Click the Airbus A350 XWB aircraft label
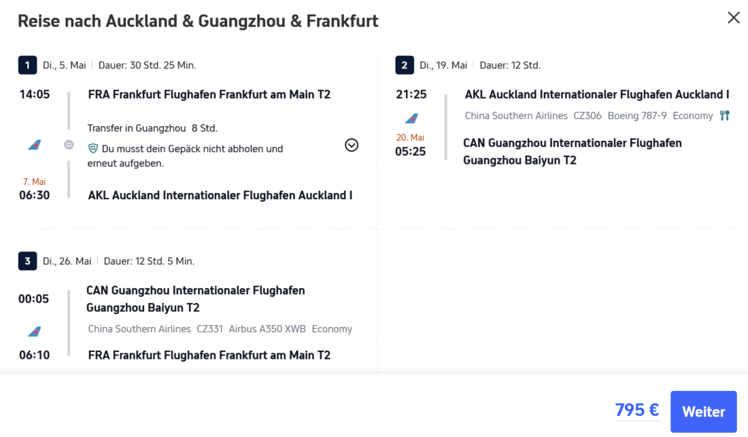The width and height of the screenshot is (748, 437). point(267,329)
